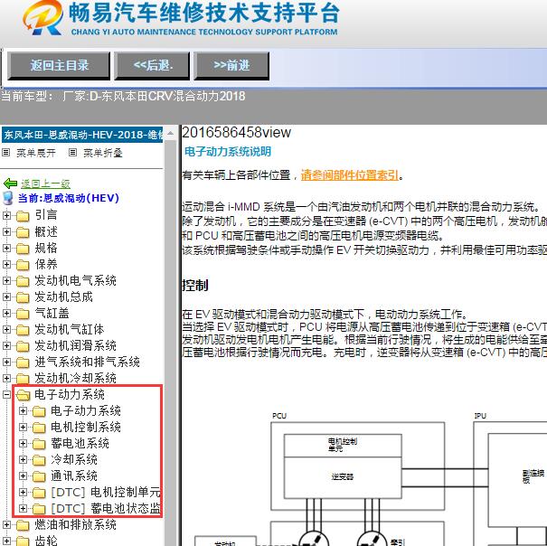Click the 蓄电池系统 folder icon
The image size is (547, 546).
pyautogui.click(x=39, y=444)
